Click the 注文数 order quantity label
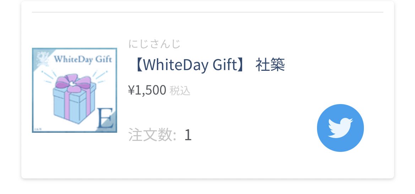The image size is (415, 194). click(x=152, y=135)
